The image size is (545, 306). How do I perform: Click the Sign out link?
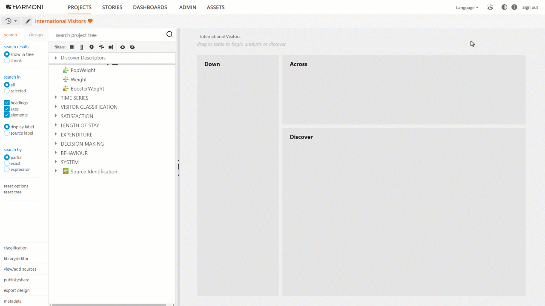530,8
